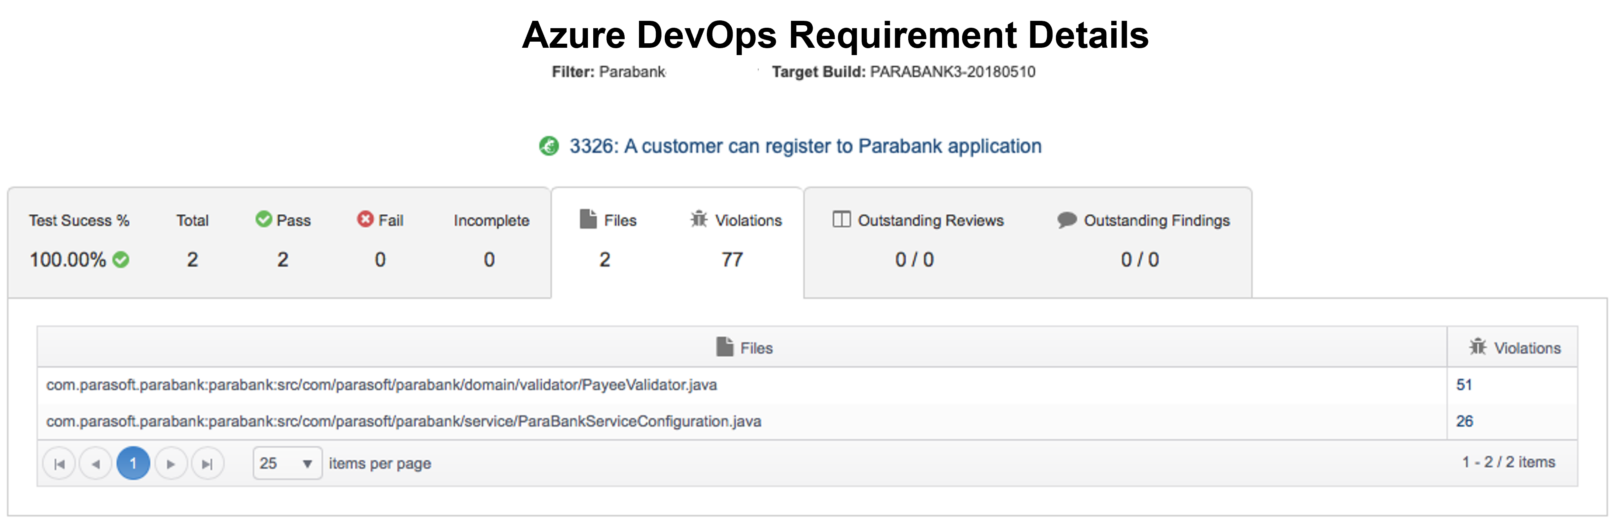Click the Violations total 77
The image size is (1615, 522).
pos(732,260)
